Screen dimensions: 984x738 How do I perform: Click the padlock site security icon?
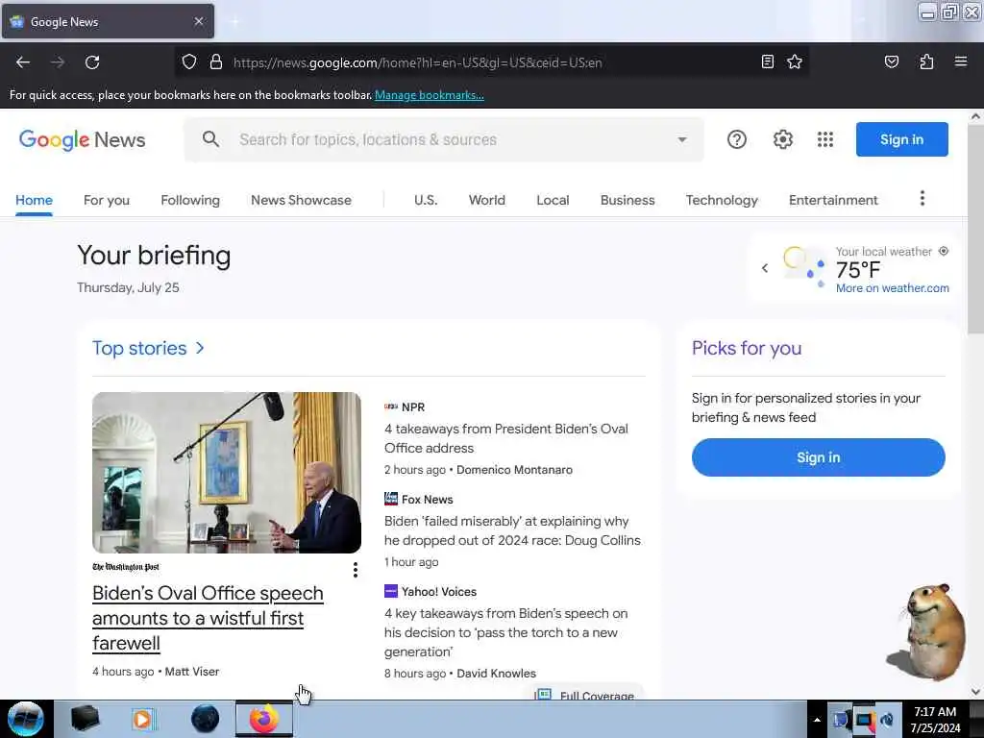click(x=216, y=62)
